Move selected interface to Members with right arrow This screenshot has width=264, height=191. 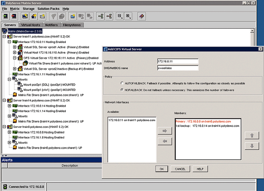(x=165, y=131)
